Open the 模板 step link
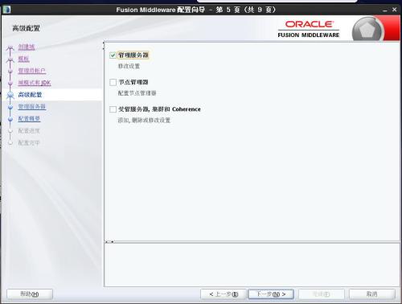 tap(23, 59)
